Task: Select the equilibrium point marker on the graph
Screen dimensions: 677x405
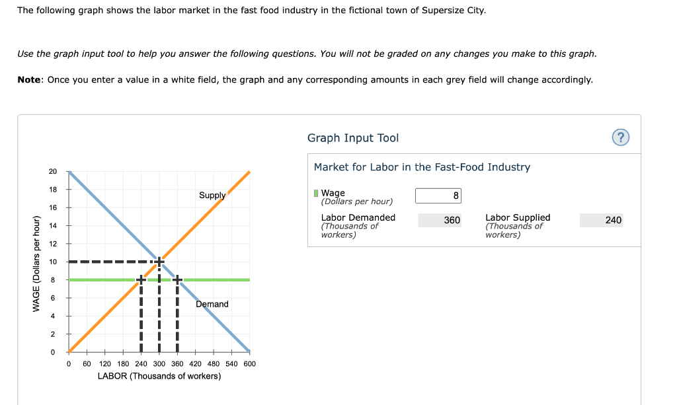Action: point(158,261)
